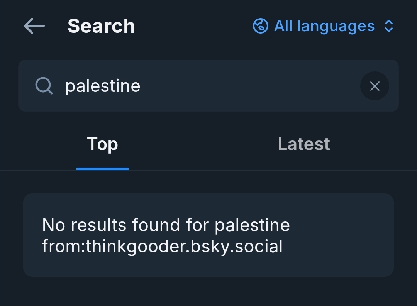Switch to the Latest tab
This screenshot has width=417, height=306.
[304, 144]
